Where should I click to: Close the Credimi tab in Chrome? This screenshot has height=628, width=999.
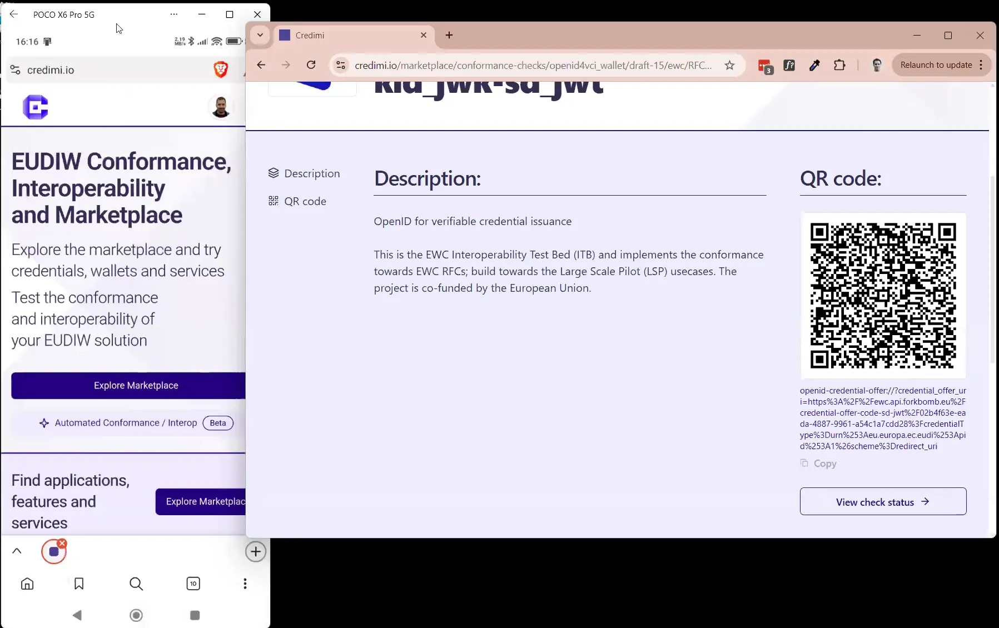(424, 35)
